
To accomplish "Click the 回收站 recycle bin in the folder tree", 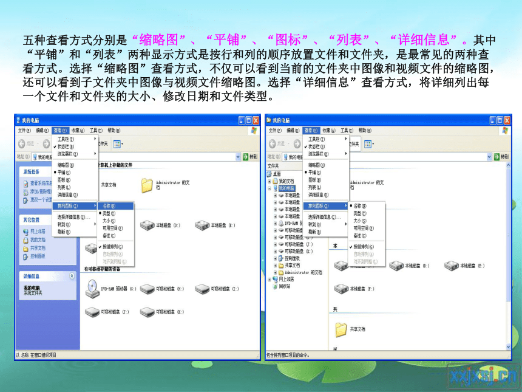I will coord(276,286).
